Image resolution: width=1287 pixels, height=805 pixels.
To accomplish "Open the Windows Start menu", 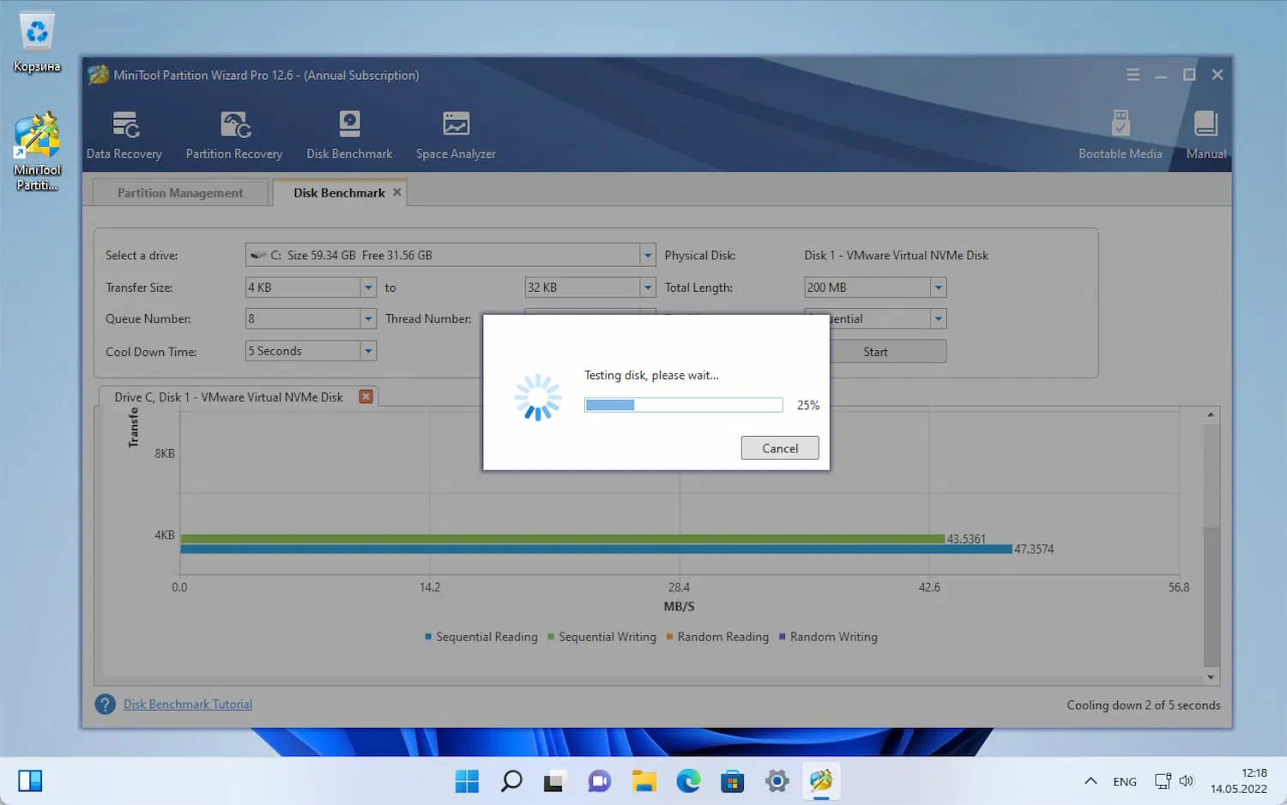I will point(467,781).
